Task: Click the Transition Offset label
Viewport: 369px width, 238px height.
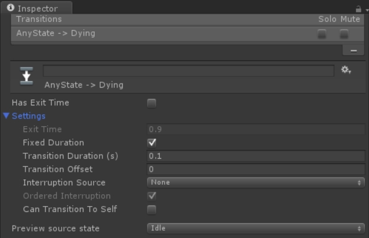Action: (57, 169)
